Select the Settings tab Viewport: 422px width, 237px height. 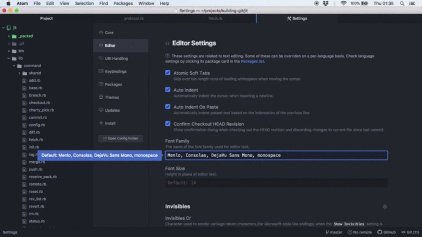297,19
